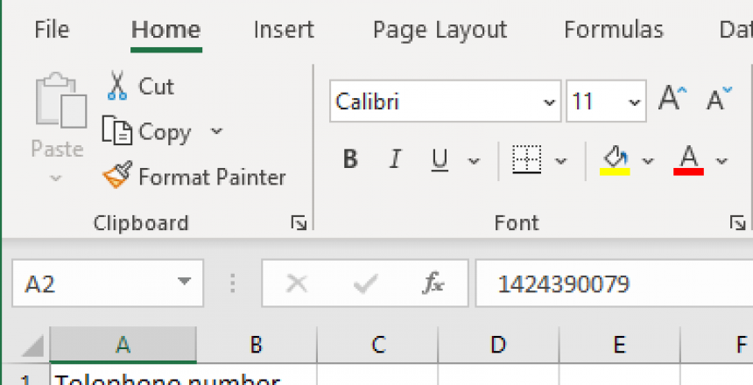The width and height of the screenshot is (753, 385).
Task: Expand the borders dropdown menu
Action: pos(561,160)
